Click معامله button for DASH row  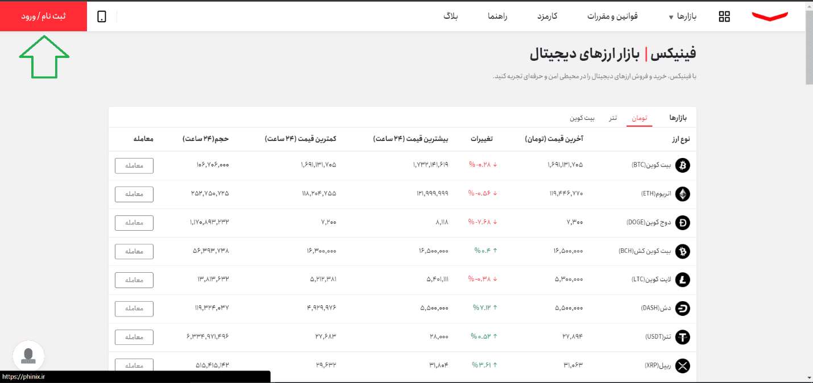(134, 309)
